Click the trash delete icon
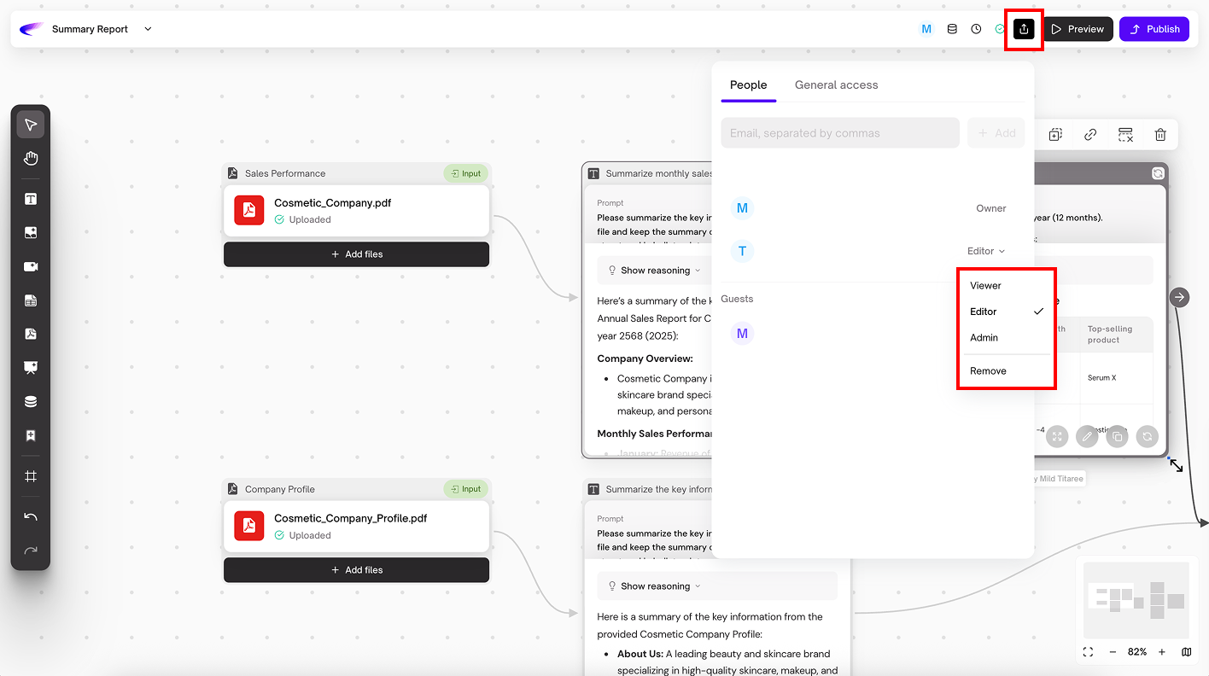Image resolution: width=1209 pixels, height=676 pixels. (1160, 135)
